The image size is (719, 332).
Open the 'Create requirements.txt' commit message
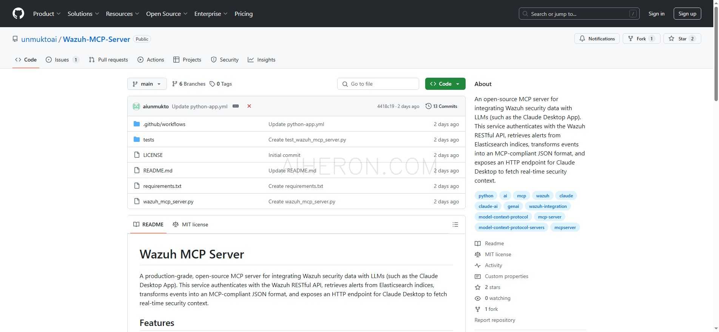(x=296, y=186)
